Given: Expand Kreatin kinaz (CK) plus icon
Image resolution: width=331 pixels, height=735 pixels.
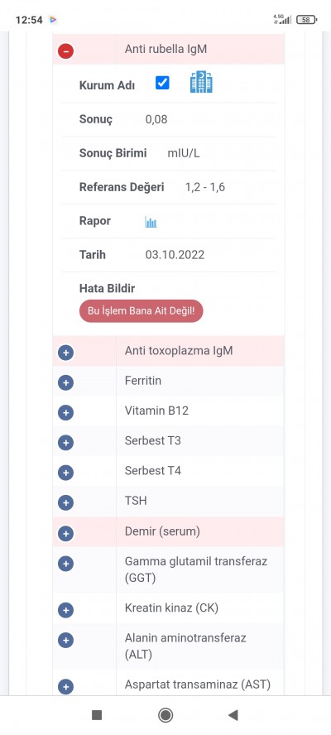Looking at the screenshot, I should 65,610.
